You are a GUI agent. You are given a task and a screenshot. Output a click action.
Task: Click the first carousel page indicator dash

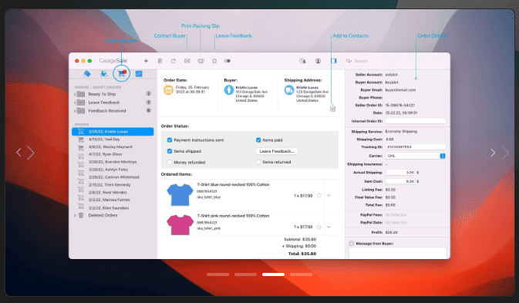tap(217, 274)
